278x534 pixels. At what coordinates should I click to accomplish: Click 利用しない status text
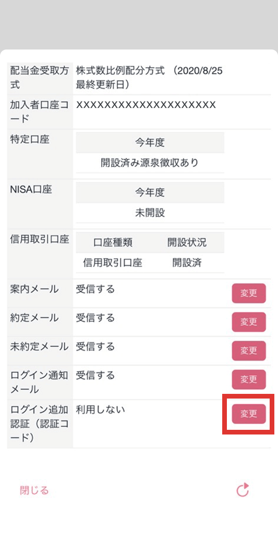click(100, 409)
